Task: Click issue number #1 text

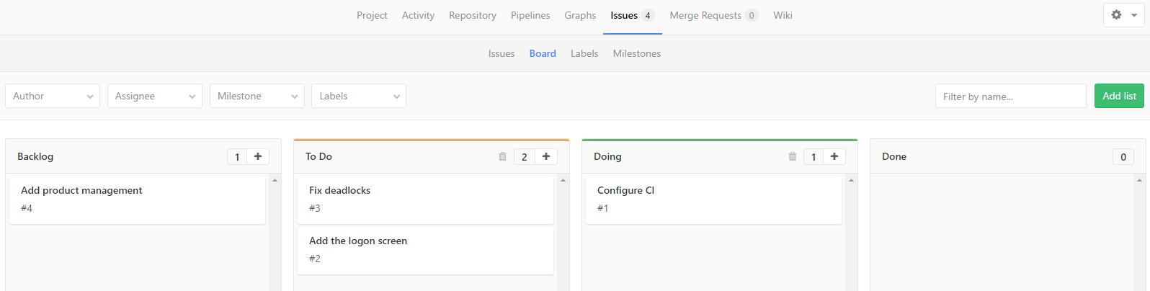Action: 603,208
